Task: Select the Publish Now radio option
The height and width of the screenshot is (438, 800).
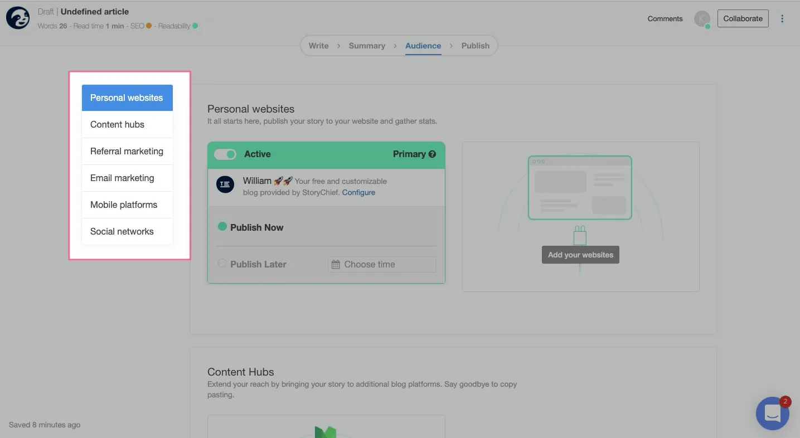Action: (222, 227)
